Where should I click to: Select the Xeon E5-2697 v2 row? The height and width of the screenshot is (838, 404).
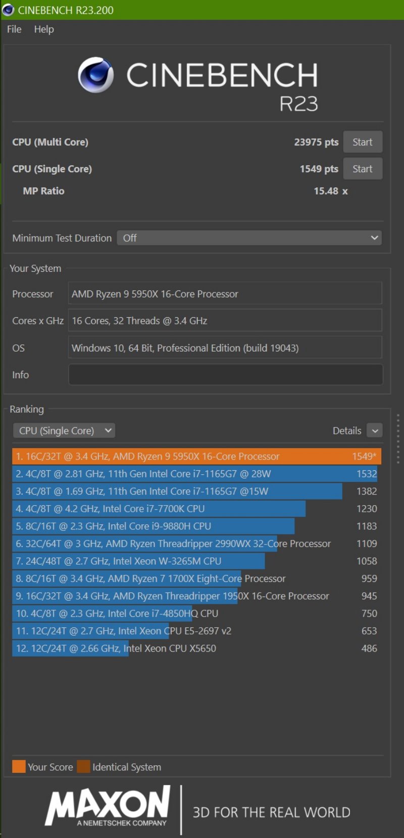click(x=196, y=631)
